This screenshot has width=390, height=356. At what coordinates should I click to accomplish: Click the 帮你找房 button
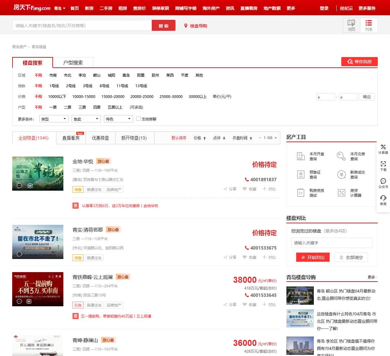click(360, 62)
